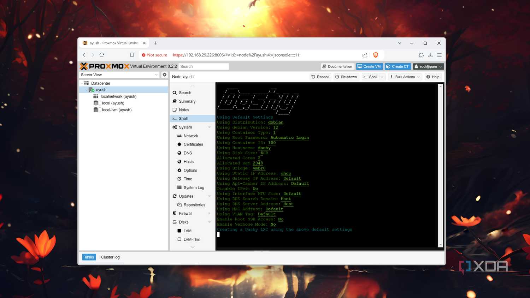Switch to the Cluster log tab

pyautogui.click(x=110, y=257)
